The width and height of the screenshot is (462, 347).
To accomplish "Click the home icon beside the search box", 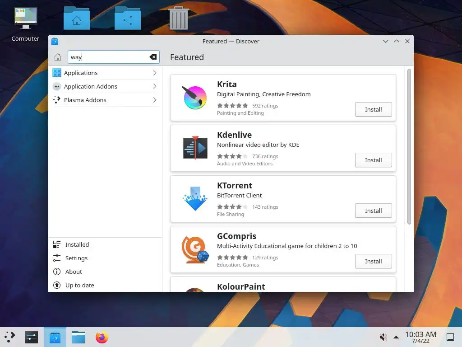I will [58, 57].
